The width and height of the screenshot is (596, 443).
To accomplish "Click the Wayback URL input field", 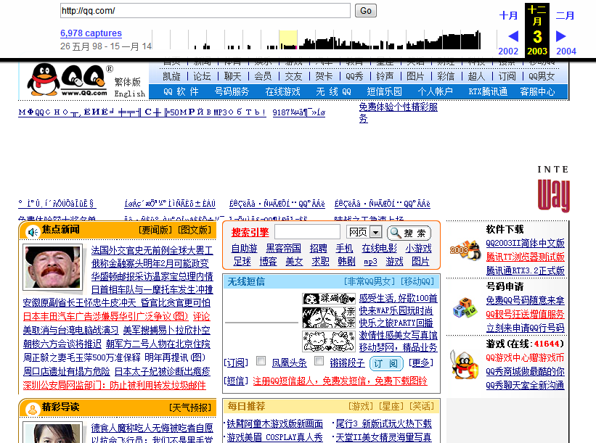I will point(205,11).
